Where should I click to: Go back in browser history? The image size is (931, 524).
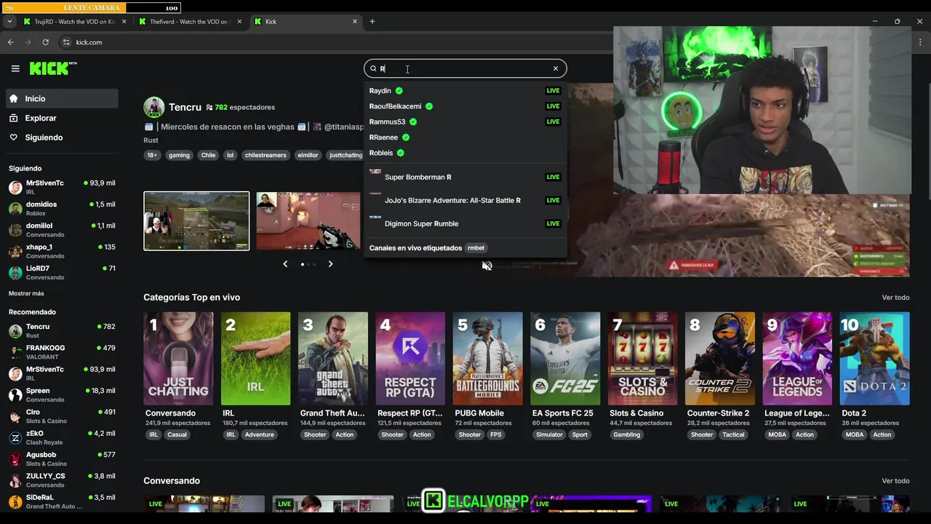click(x=10, y=42)
